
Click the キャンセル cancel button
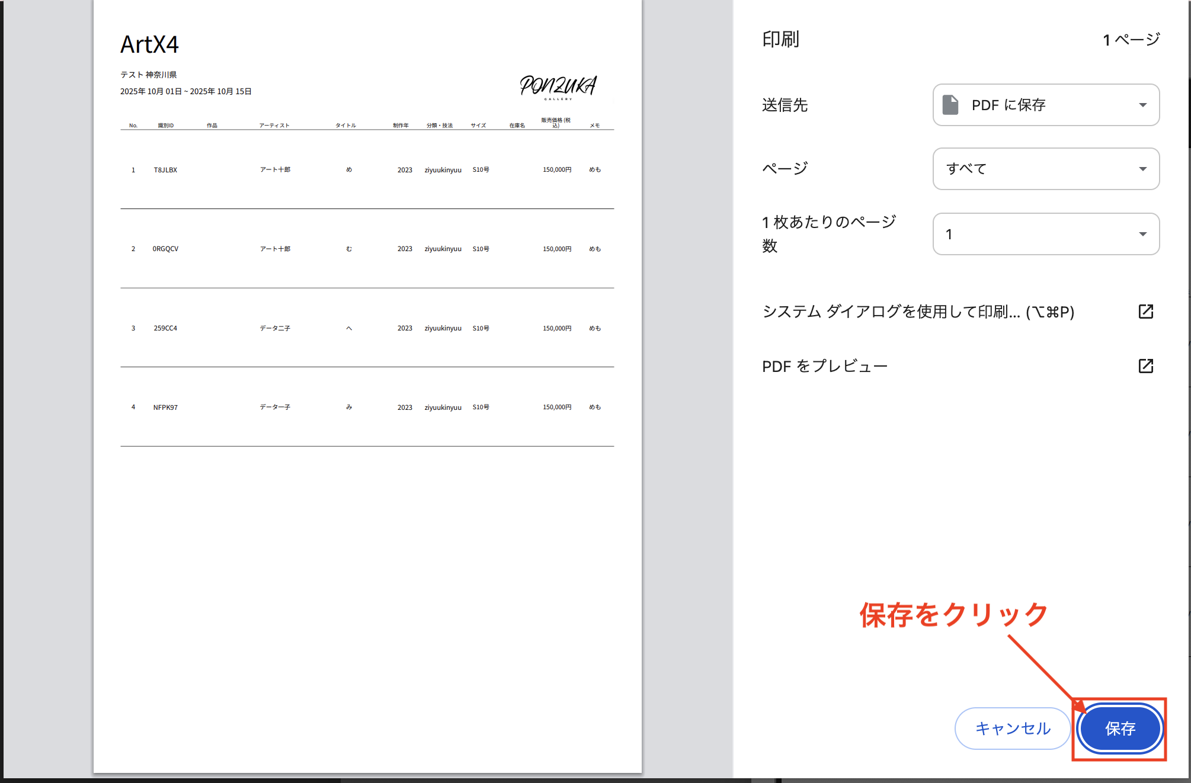[1012, 728]
